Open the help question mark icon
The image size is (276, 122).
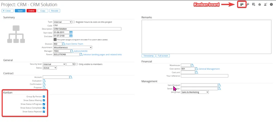pos(271,4)
